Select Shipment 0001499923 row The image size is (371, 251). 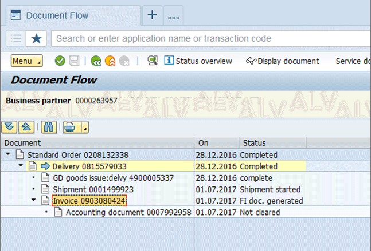coord(93,189)
